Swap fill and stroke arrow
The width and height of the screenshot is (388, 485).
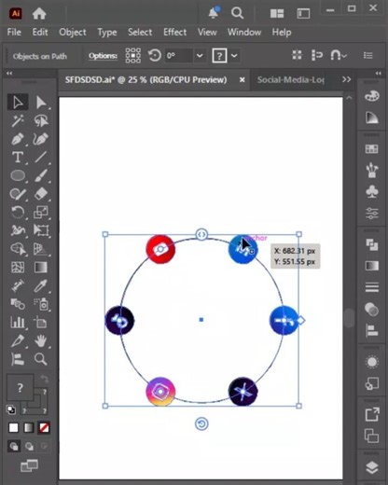pos(45,379)
